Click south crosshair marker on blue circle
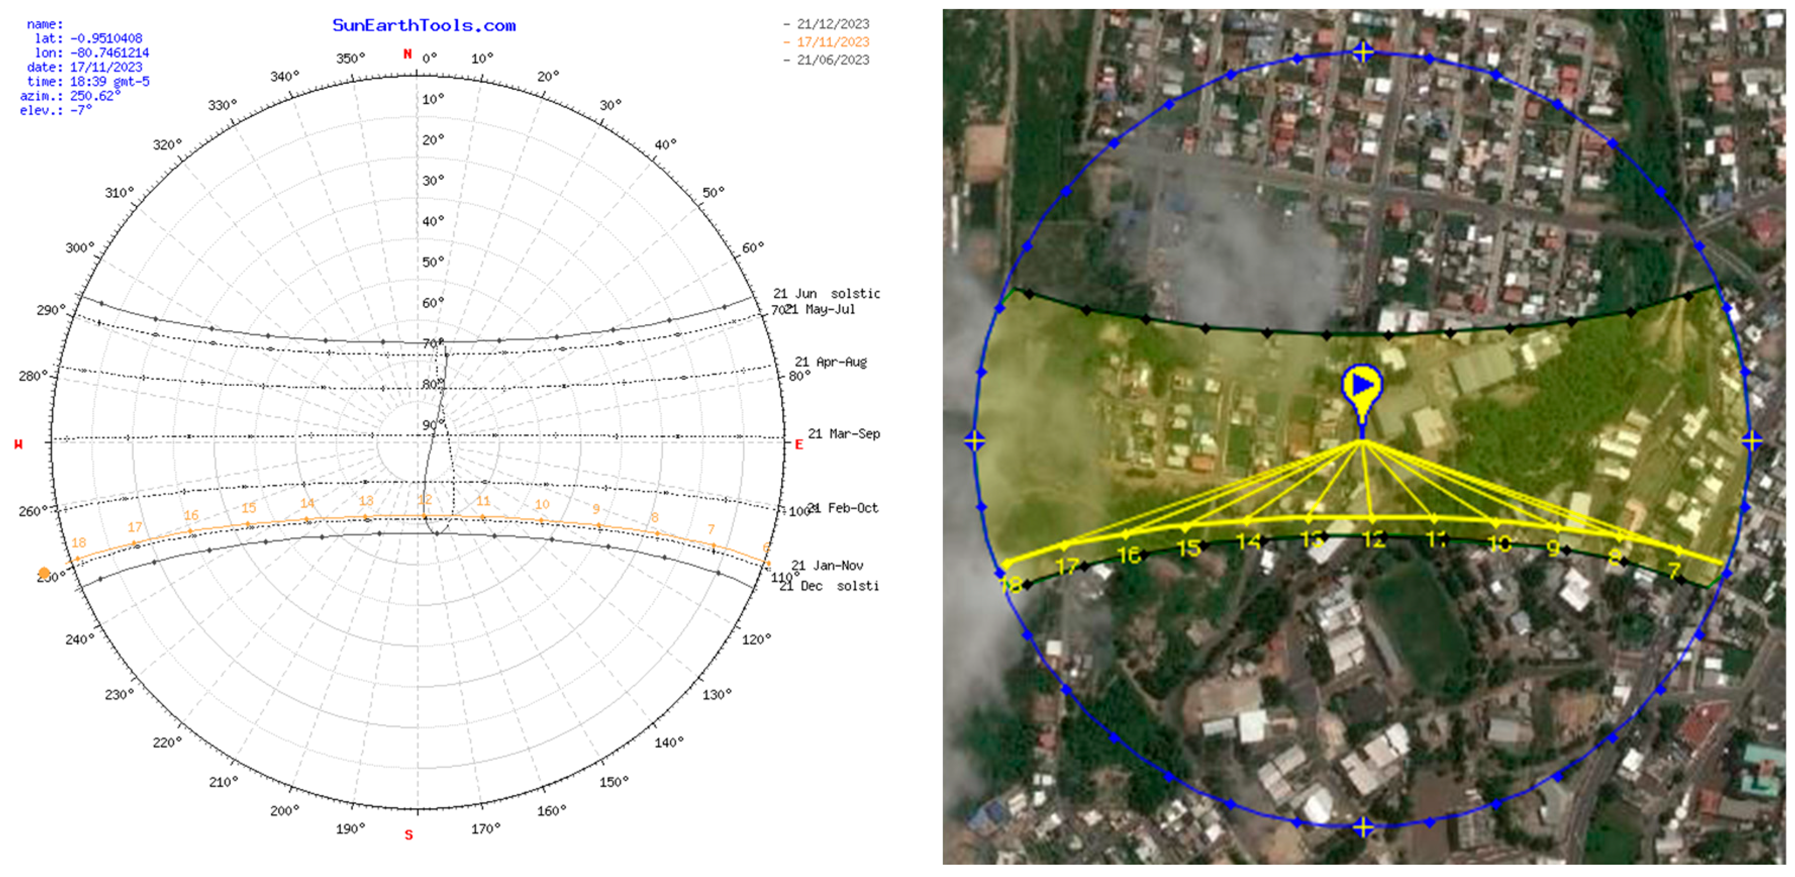The width and height of the screenshot is (1795, 877). 1363,827
